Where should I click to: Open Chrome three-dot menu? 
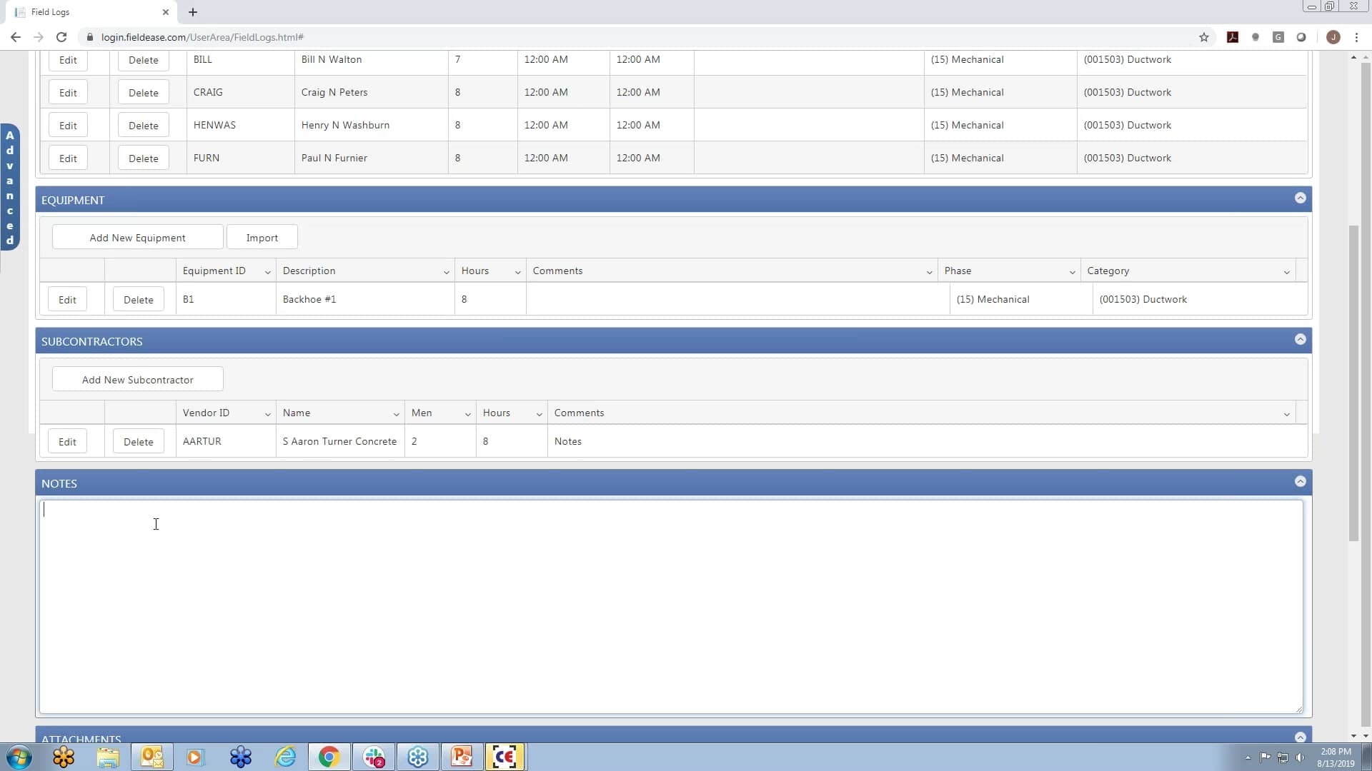click(1356, 37)
